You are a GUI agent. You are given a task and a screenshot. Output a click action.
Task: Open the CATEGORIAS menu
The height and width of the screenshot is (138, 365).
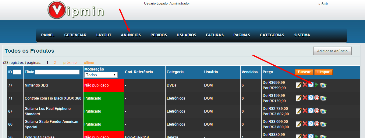(x=272, y=35)
